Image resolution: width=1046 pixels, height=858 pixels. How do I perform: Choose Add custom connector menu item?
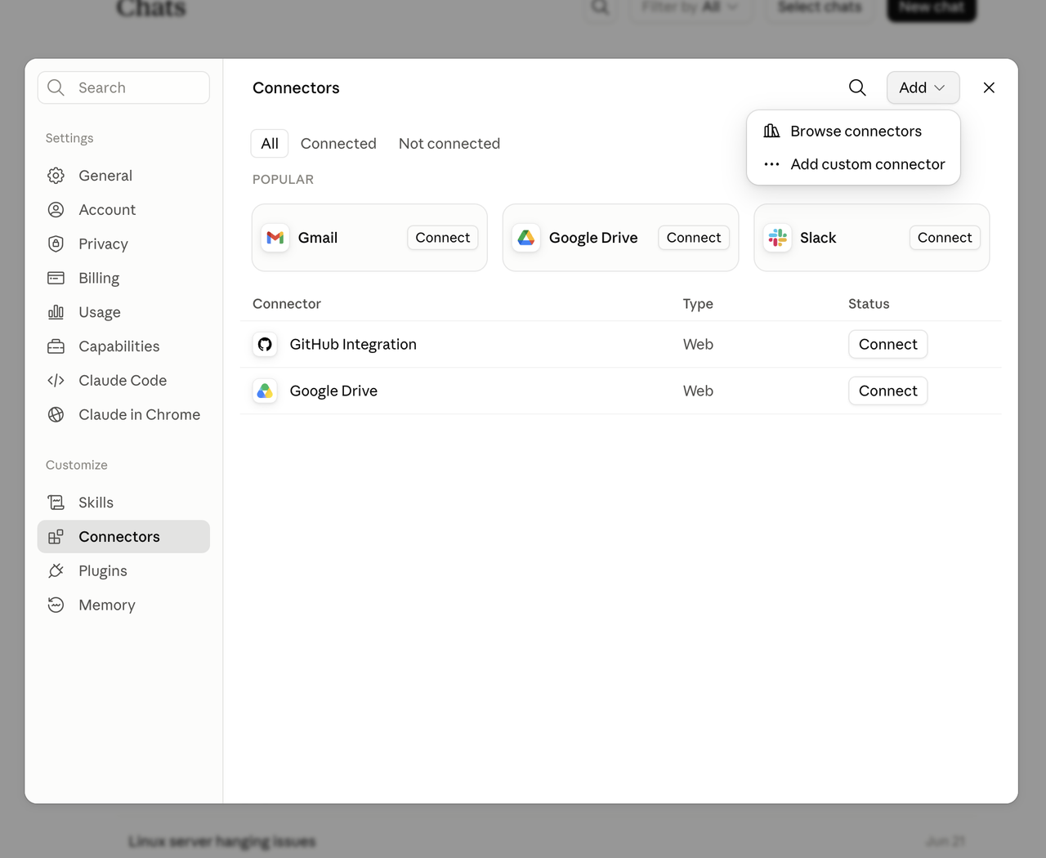pyautogui.click(x=853, y=164)
